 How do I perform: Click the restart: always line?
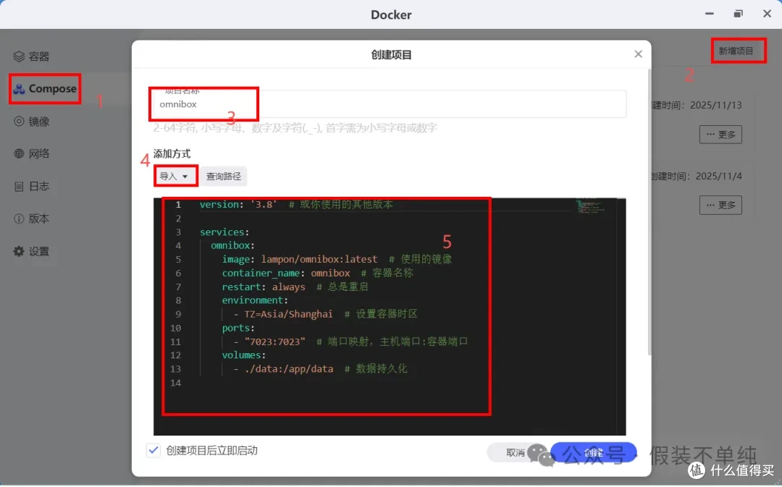(295, 287)
